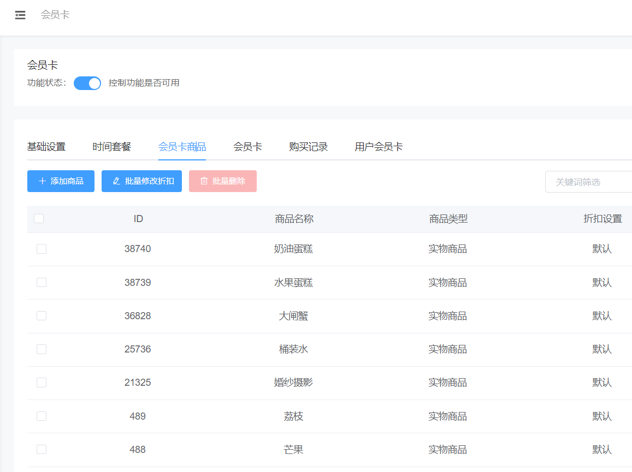Select the 会员卡商品 tab

tap(182, 147)
